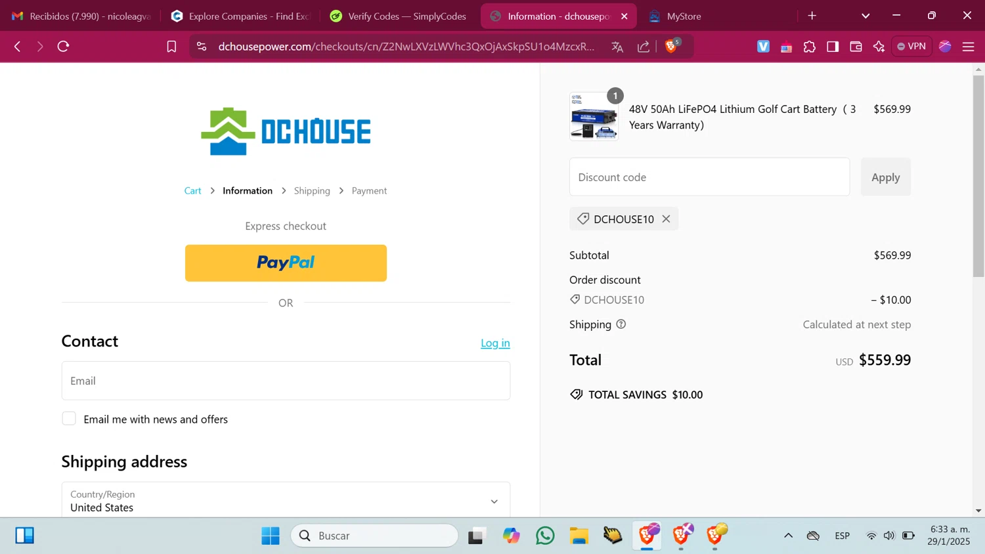Share this page via share icon
The width and height of the screenshot is (985, 554).
click(x=644, y=47)
